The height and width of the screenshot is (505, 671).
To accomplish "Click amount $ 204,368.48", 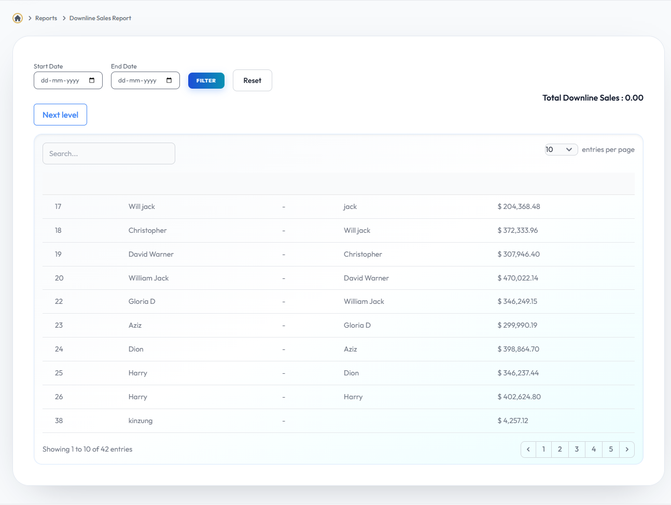I will [x=519, y=206].
